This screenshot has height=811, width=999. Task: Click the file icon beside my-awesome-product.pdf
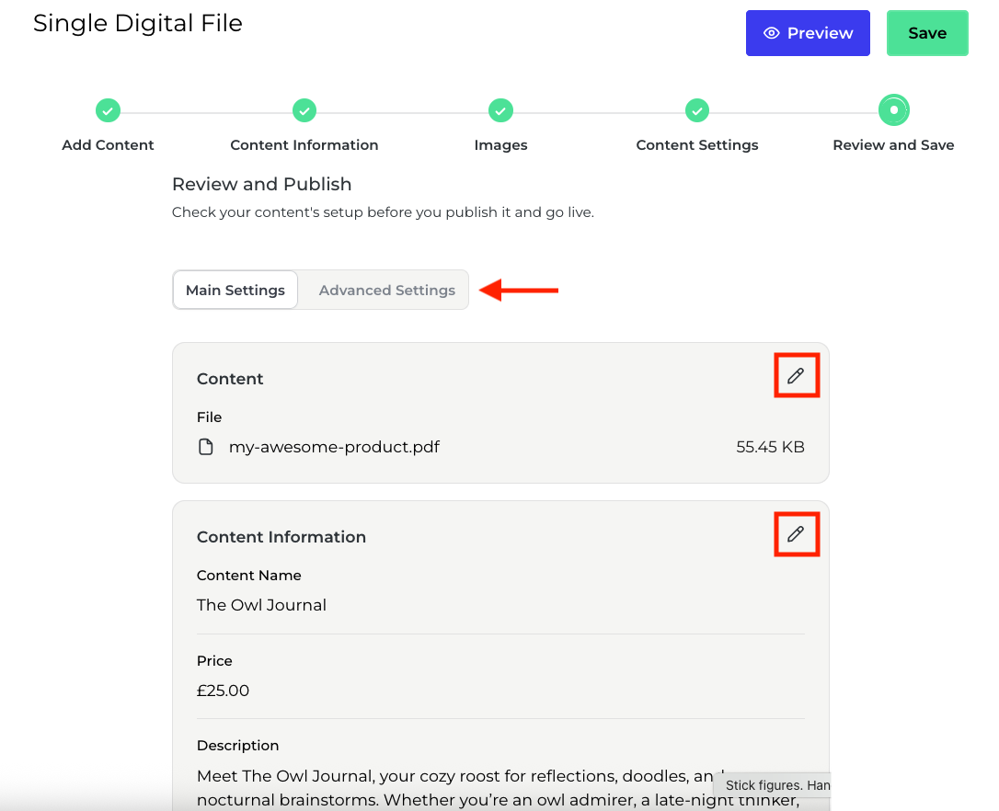click(205, 447)
